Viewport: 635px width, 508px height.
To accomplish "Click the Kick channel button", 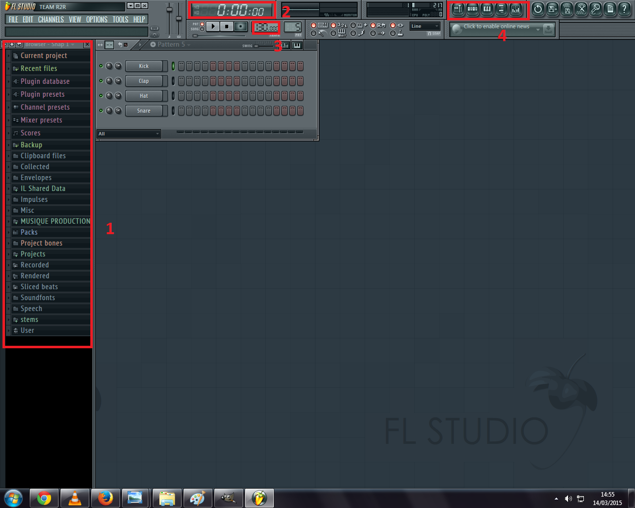I will pos(144,66).
